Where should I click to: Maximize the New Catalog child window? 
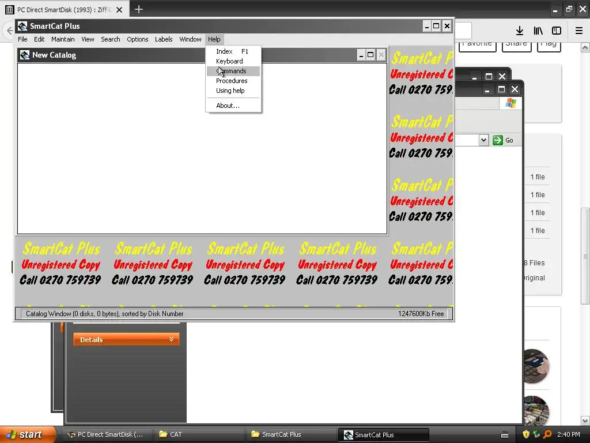[x=370, y=55]
